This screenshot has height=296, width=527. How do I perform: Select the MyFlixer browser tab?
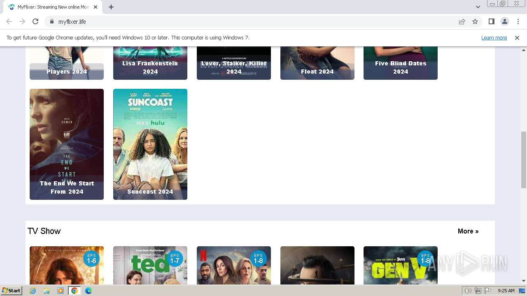point(53,7)
